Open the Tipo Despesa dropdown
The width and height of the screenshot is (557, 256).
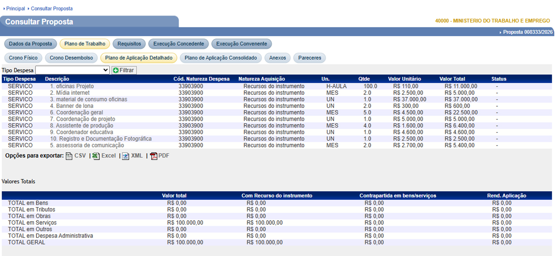(73, 70)
